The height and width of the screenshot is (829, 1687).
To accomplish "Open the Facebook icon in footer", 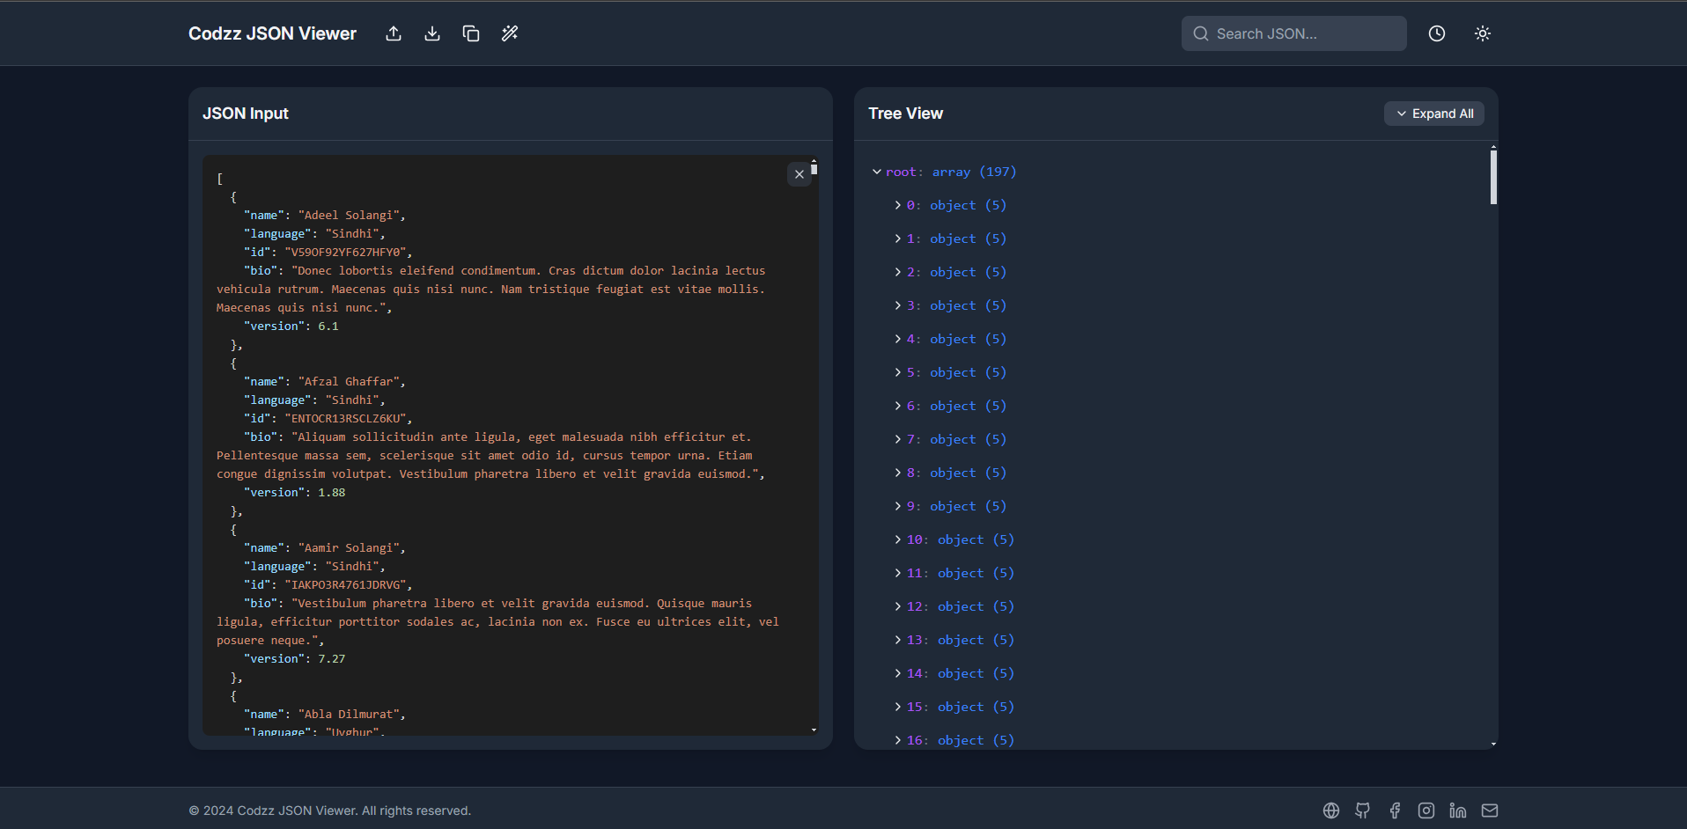I will [x=1395, y=811].
